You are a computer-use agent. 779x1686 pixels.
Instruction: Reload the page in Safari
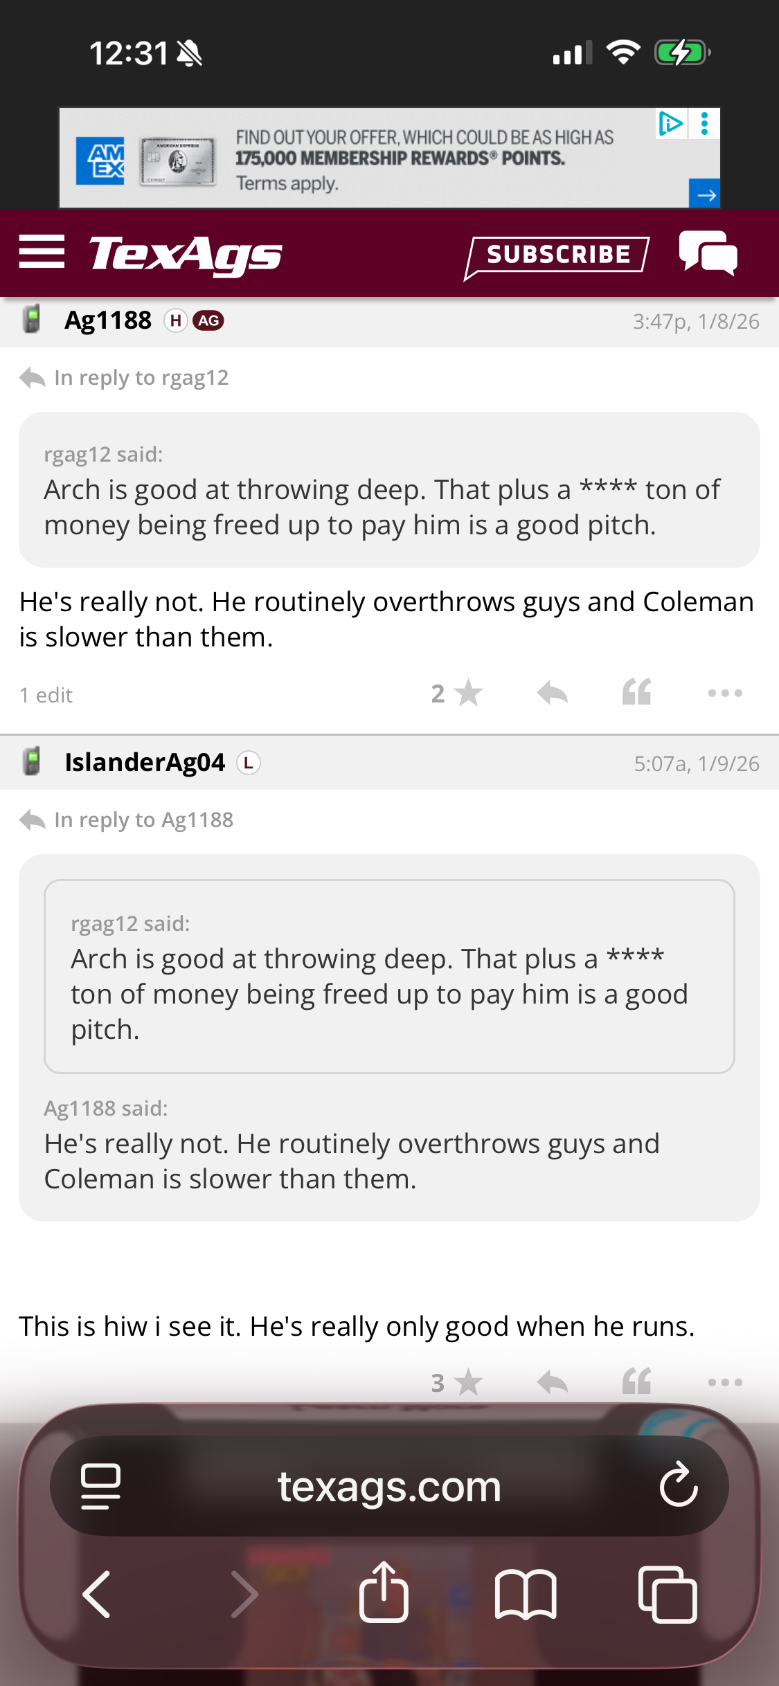click(x=679, y=1485)
